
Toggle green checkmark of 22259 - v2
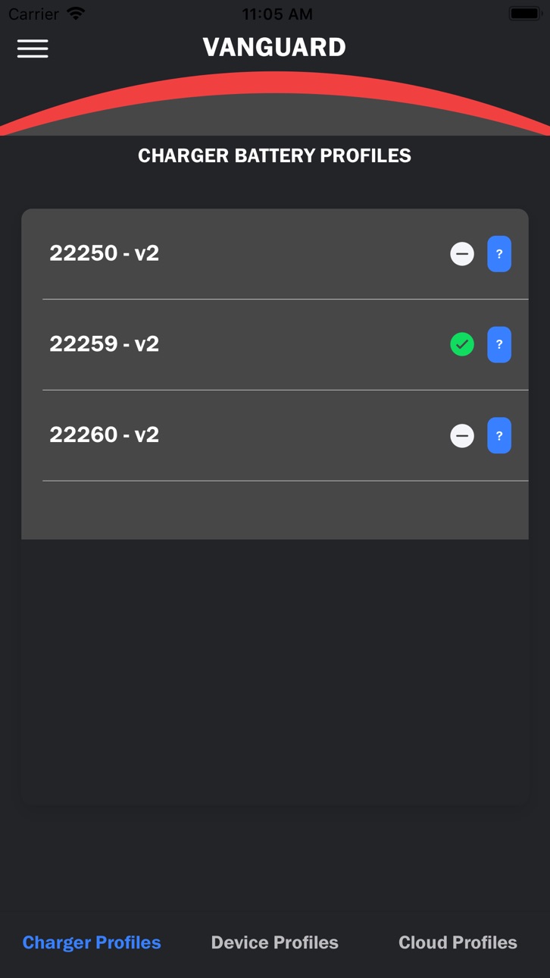click(462, 344)
